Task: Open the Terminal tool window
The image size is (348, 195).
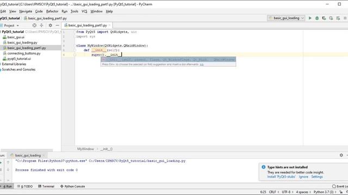Action: (x=46, y=186)
